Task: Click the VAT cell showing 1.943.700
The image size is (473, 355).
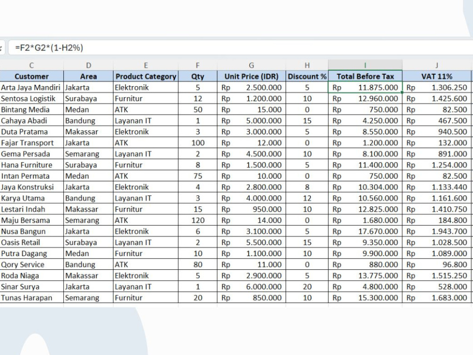Action: (437, 231)
